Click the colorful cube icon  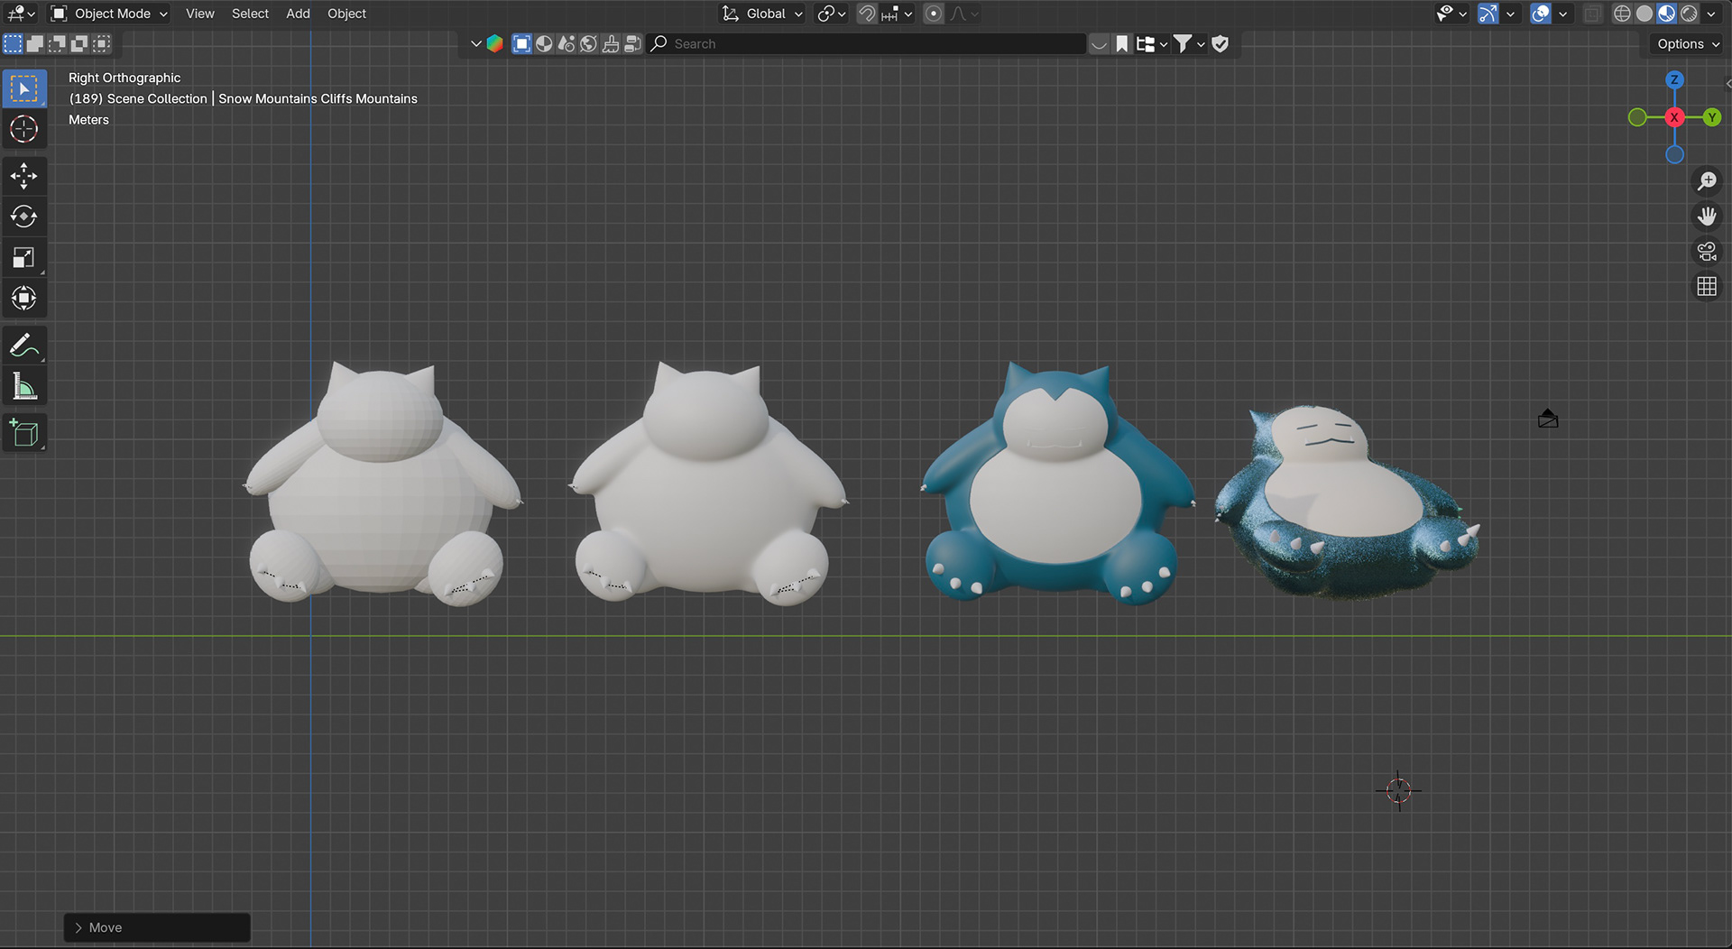494,43
